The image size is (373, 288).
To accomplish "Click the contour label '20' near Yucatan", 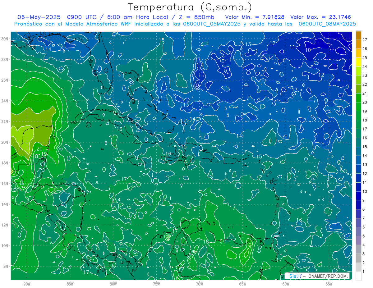I will (39, 149).
